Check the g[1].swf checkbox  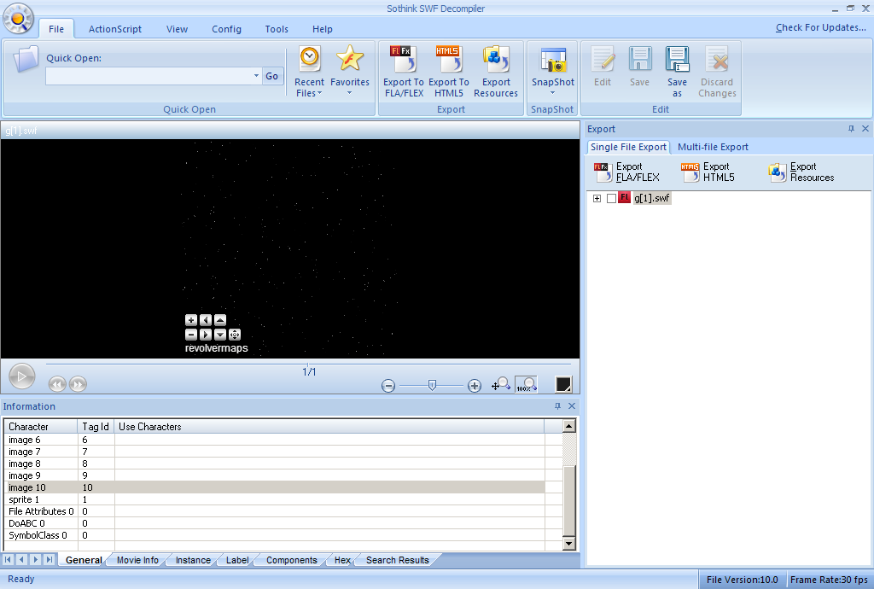(x=611, y=198)
